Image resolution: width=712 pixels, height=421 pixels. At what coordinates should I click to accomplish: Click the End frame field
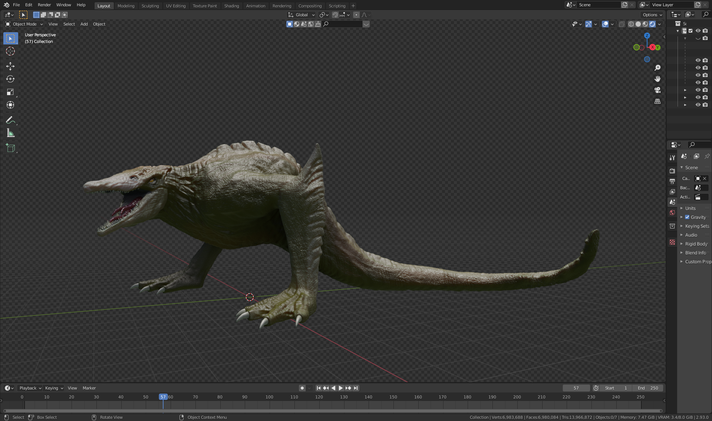click(648, 388)
